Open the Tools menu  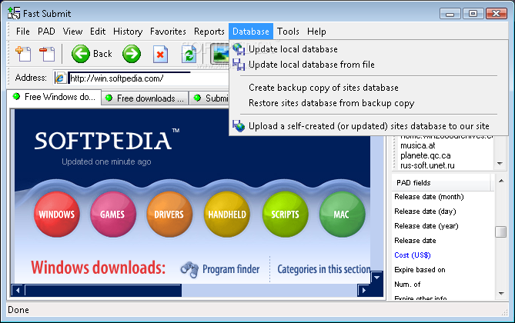pyautogui.click(x=288, y=32)
